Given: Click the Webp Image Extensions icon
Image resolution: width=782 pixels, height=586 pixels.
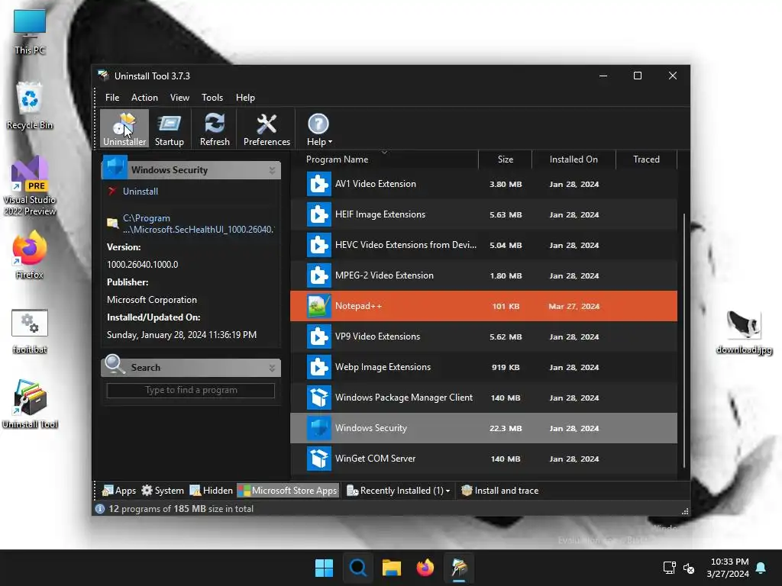Looking at the screenshot, I should click(x=318, y=367).
